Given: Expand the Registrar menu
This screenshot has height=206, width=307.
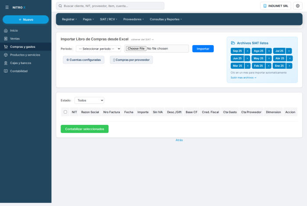Looking at the screenshot, I should click(69, 19).
